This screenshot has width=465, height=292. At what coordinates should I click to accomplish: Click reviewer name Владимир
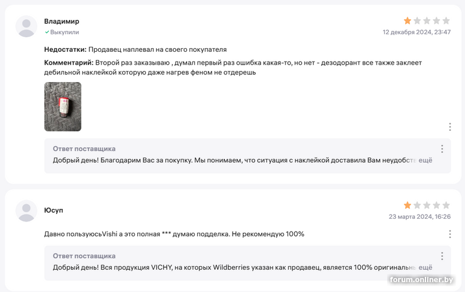[x=62, y=22]
